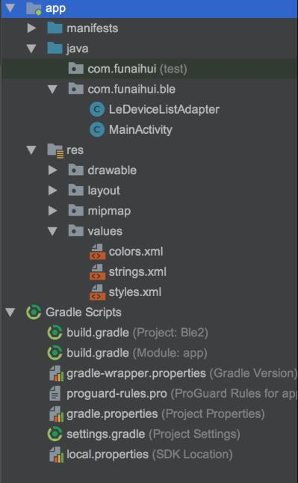
Task: Expand the drawable folder arrow
Action: [52, 170]
